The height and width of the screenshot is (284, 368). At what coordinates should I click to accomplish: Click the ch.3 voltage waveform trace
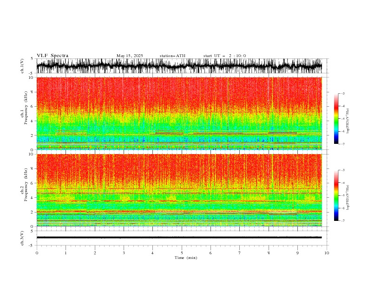coord(179,238)
